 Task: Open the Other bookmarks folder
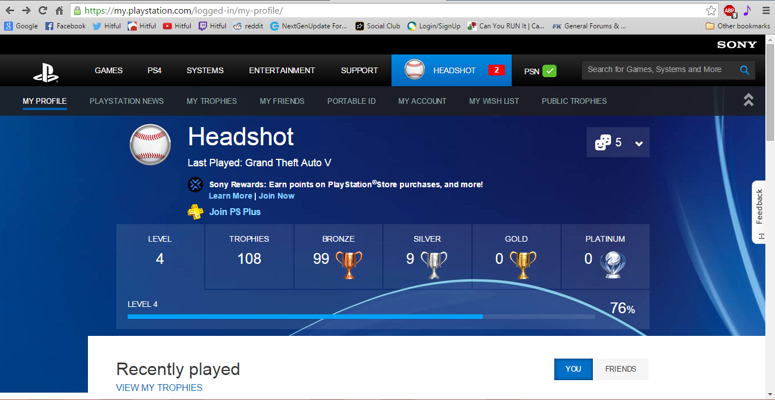point(738,26)
